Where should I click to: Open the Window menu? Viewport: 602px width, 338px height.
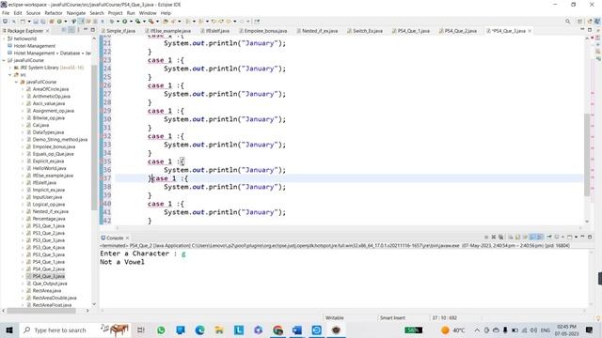point(148,13)
